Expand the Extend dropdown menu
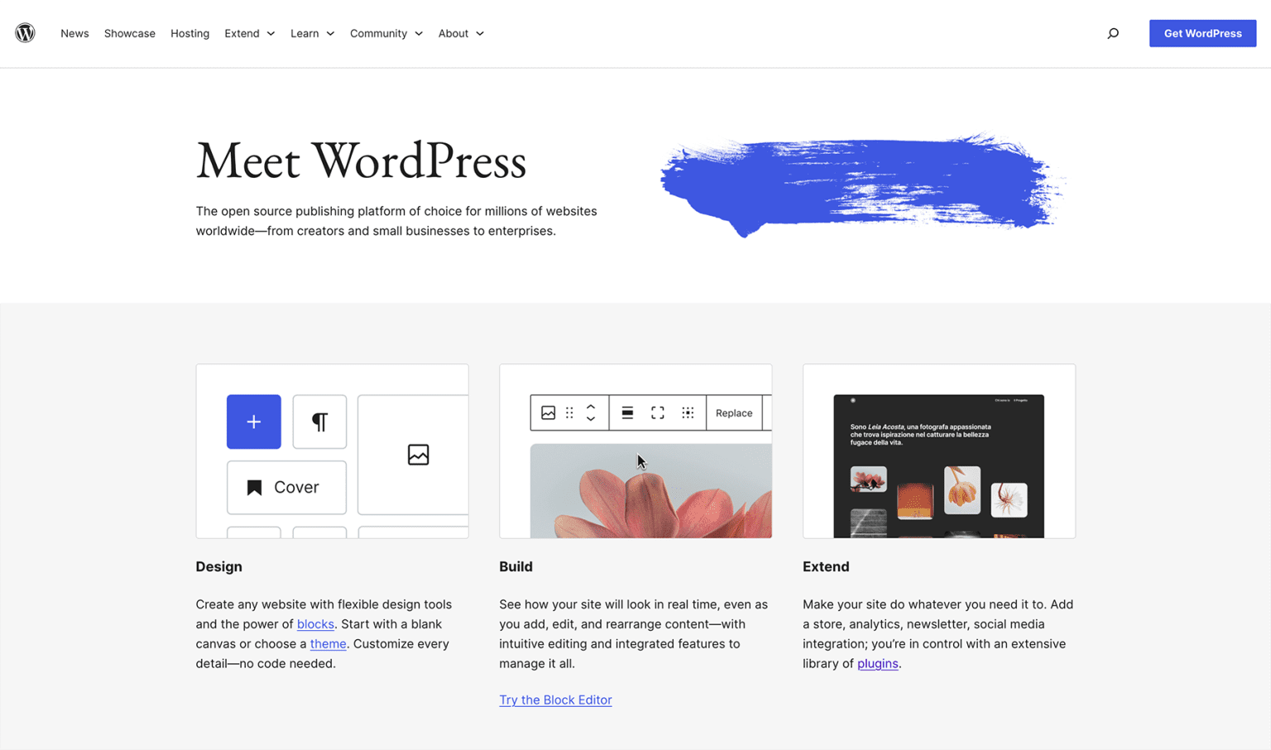 (249, 33)
